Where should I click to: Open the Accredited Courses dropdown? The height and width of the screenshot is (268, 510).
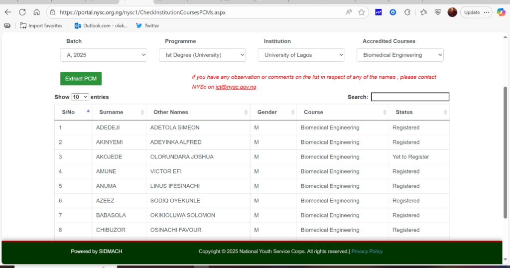point(399,55)
